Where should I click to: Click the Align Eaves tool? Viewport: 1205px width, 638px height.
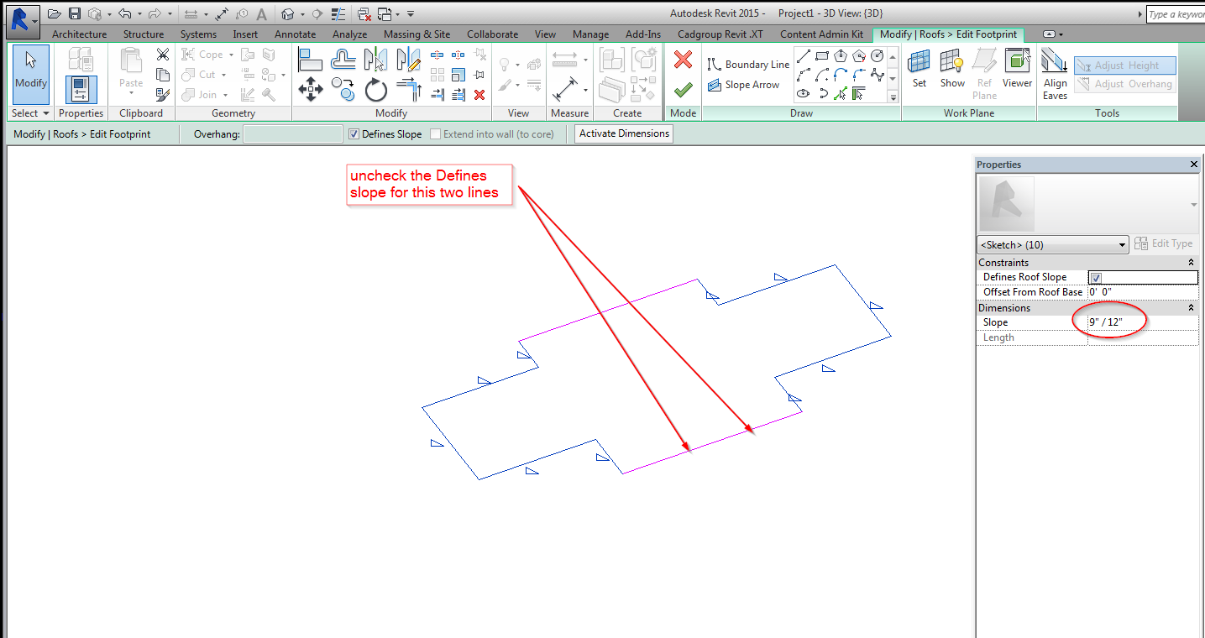point(1055,74)
